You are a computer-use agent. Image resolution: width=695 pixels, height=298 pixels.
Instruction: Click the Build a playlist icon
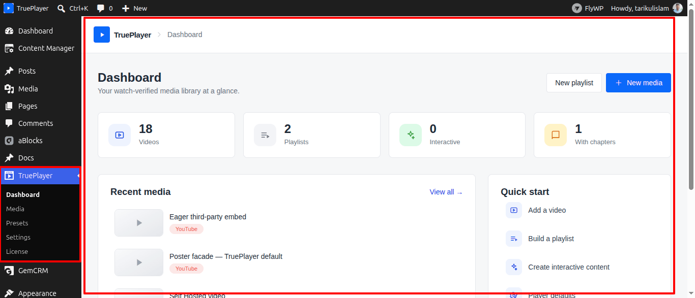[x=514, y=239]
